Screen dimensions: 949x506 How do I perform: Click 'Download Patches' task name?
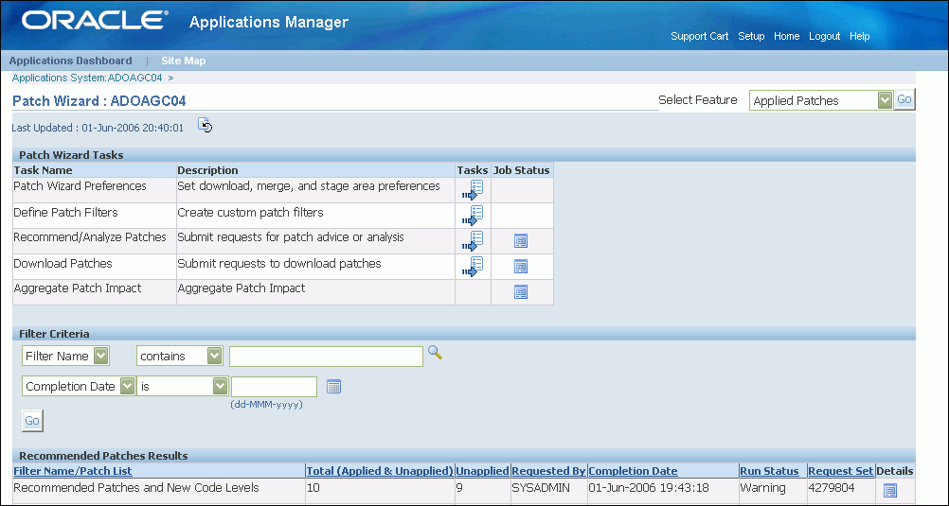[x=63, y=263]
